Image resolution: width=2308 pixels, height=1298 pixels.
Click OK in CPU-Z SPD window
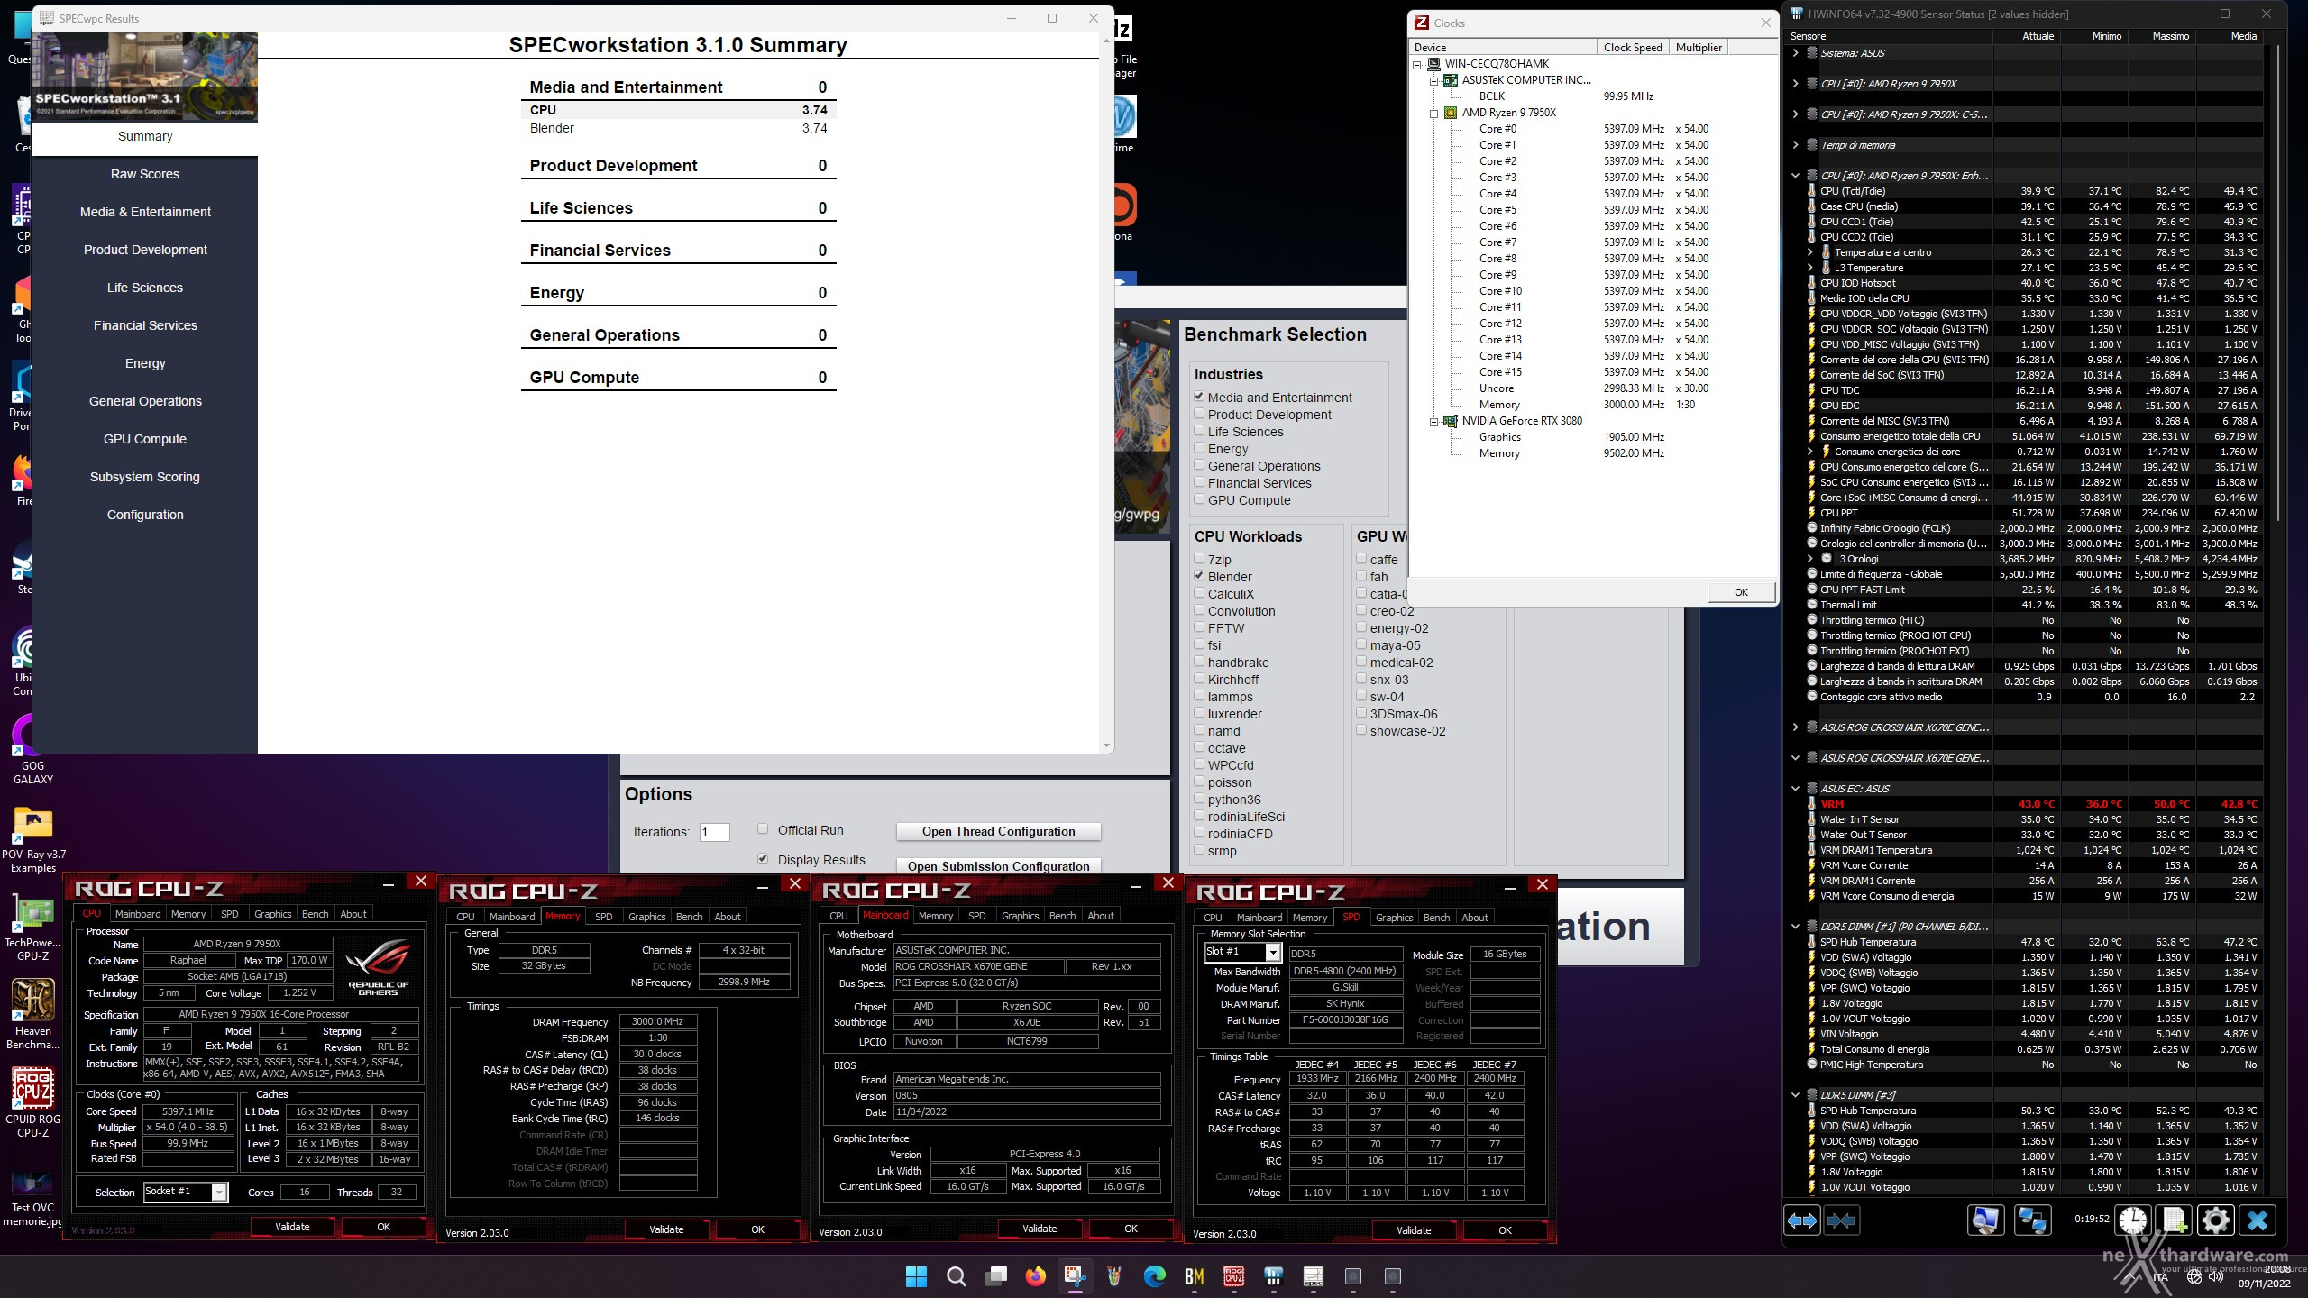[1505, 1230]
